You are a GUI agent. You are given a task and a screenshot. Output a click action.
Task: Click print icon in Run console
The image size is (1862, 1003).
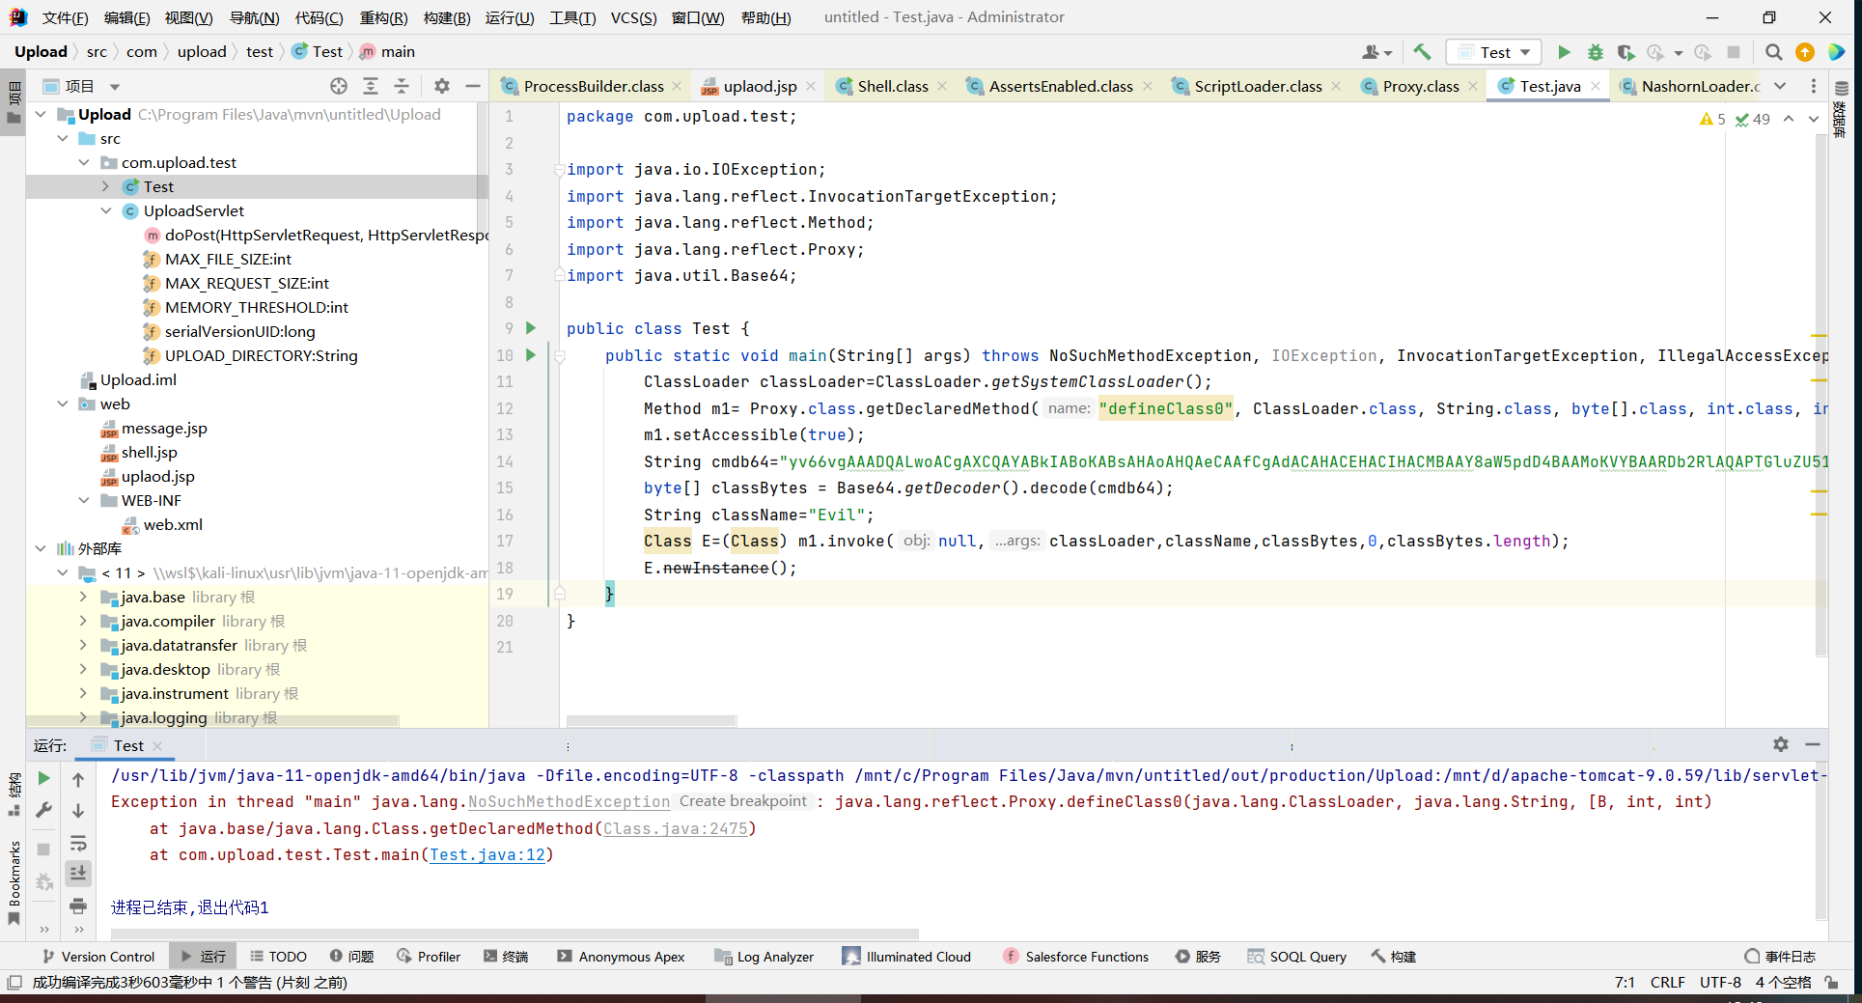click(x=78, y=905)
